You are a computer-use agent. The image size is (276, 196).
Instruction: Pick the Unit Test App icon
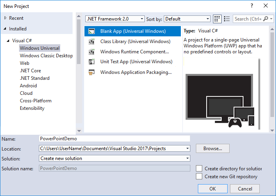92,62
